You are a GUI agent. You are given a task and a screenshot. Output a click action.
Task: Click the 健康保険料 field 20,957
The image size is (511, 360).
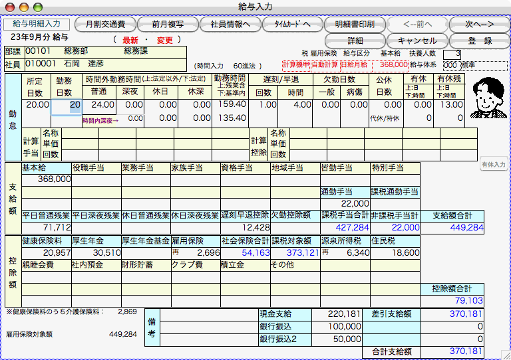pyautogui.click(x=47, y=253)
